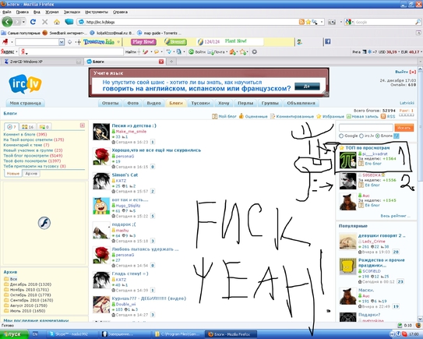
Task: Open Моя страница button
Action: pyautogui.click(x=26, y=103)
